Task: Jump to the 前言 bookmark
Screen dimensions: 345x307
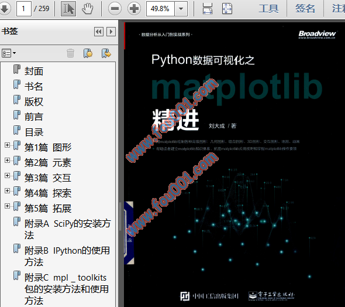Action: tap(34, 117)
